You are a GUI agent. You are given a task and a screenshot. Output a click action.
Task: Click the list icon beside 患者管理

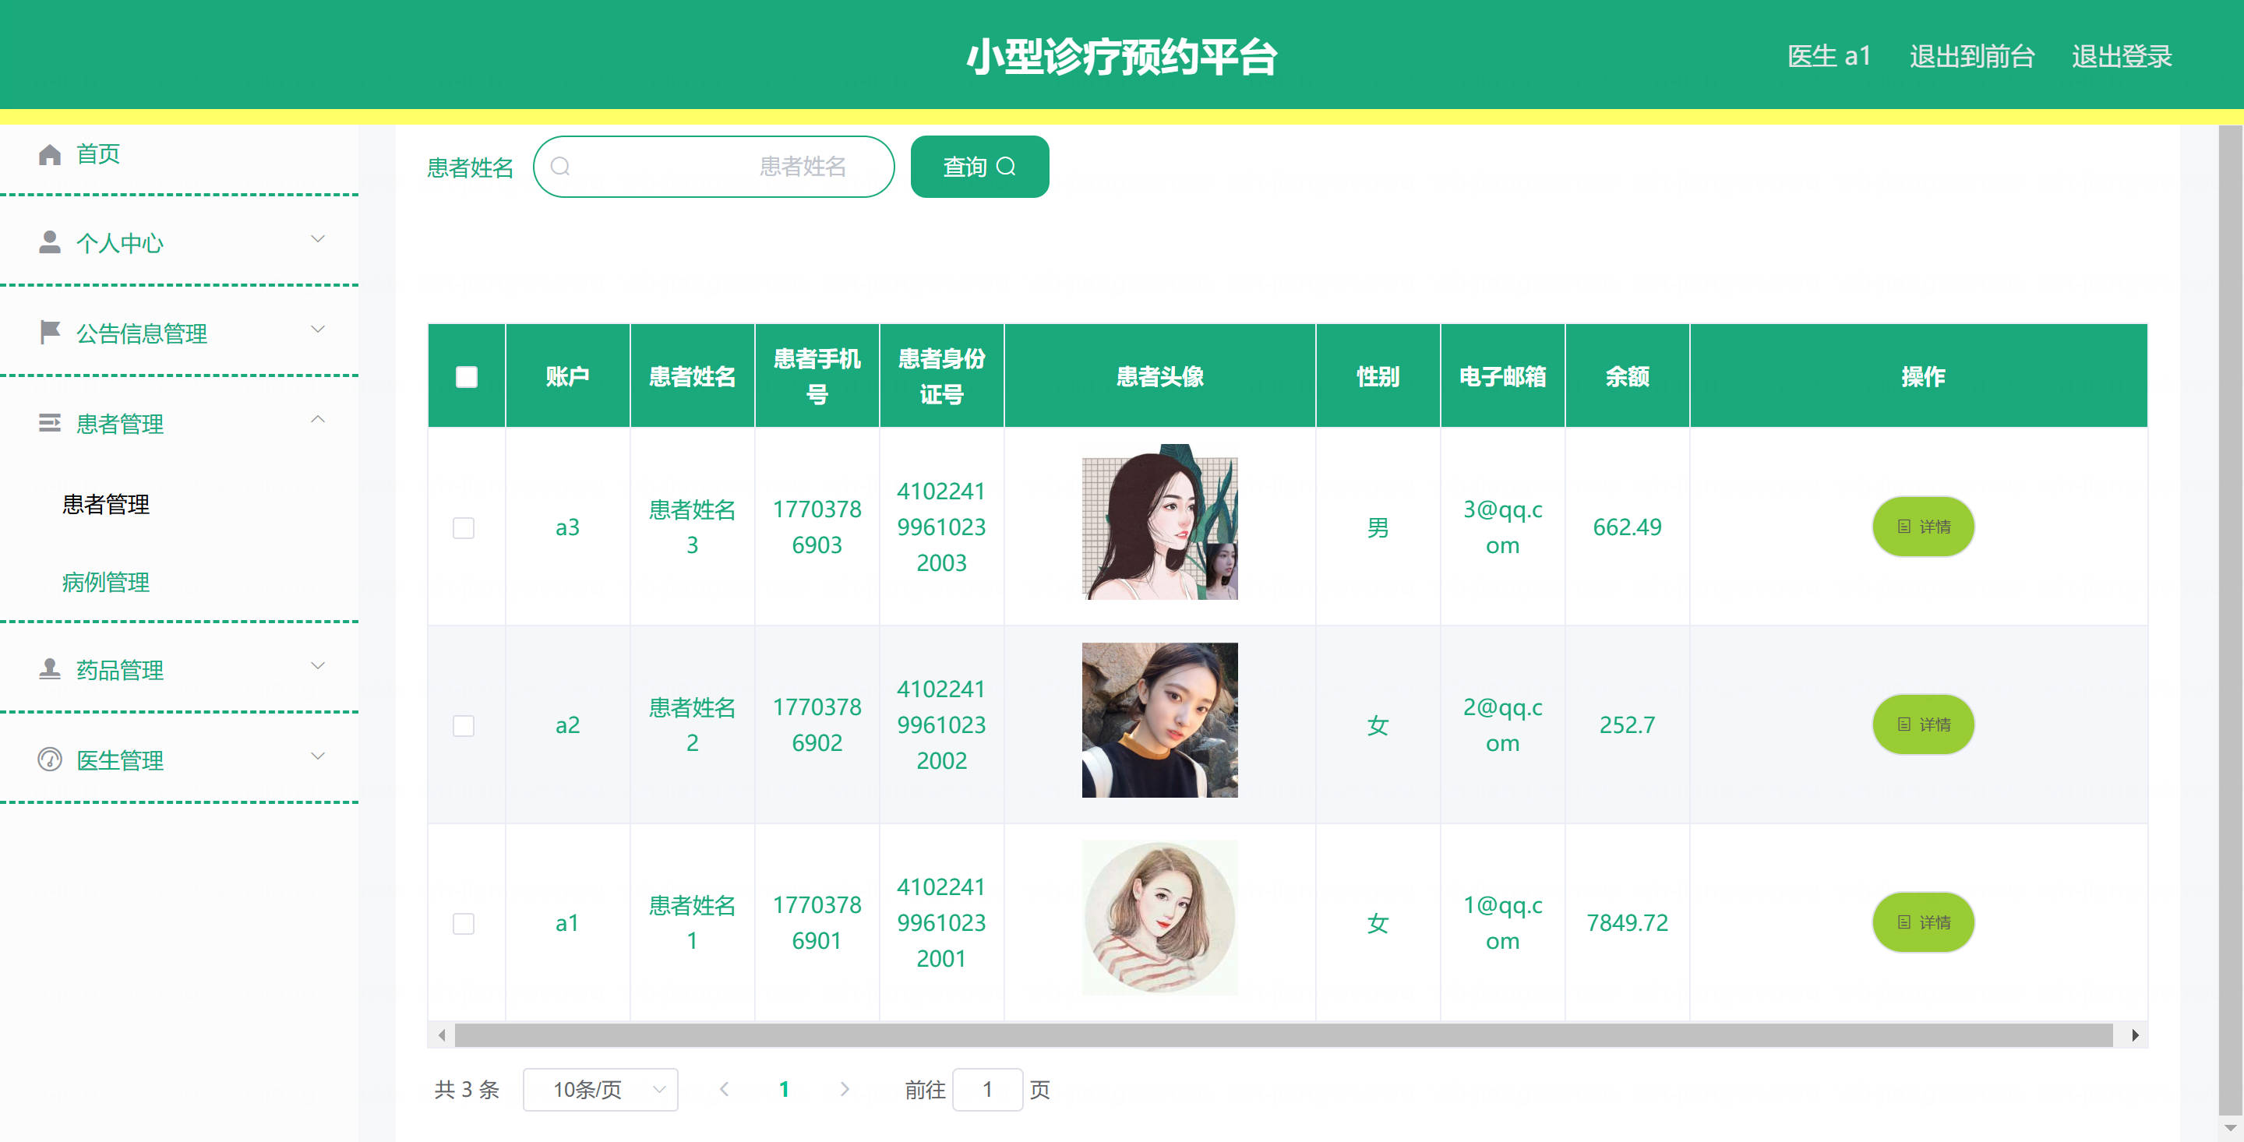click(50, 422)
